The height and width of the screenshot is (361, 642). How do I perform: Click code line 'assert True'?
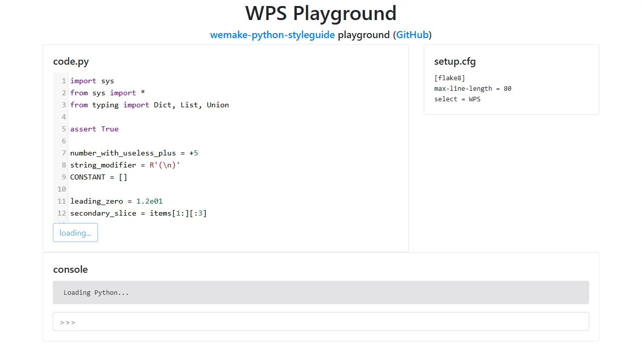pyautogui.click(x=94, y=129)
